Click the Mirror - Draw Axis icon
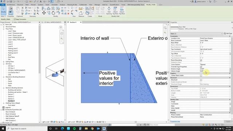Image resolution: width=233 pixels, height=131 pixels. click(58, 8)
